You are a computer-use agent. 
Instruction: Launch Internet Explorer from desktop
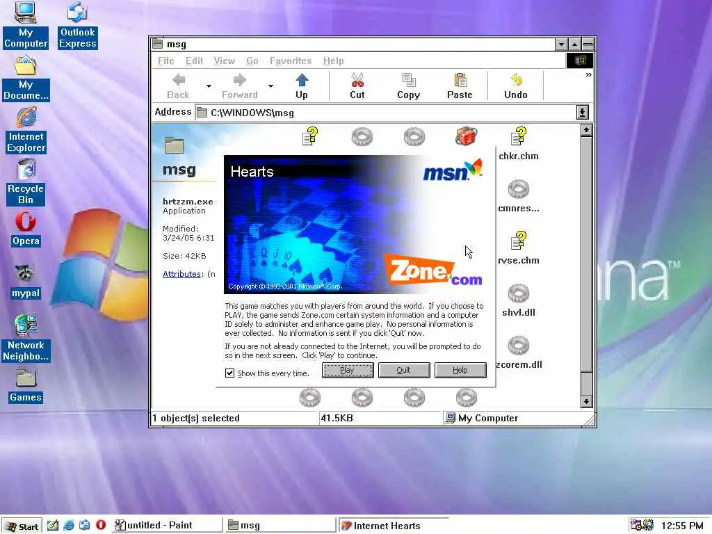(x=26, y=130)
